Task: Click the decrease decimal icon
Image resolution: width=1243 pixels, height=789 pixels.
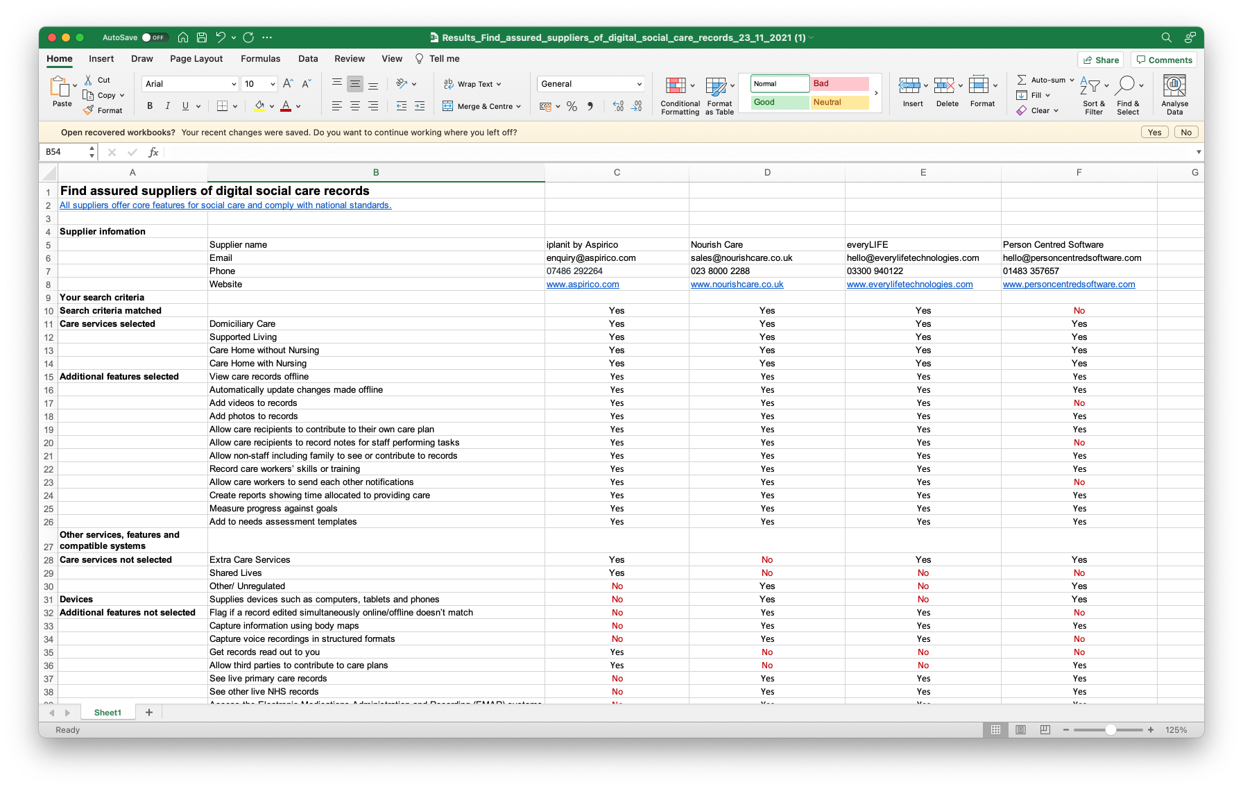Action: [x=637, y=106]
